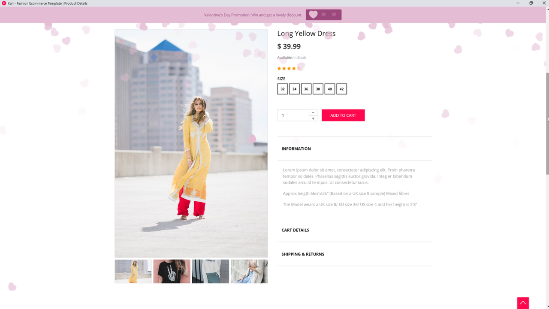Restore down the Karl window
This screenshot has width=549, height=309.
point(531,3)
